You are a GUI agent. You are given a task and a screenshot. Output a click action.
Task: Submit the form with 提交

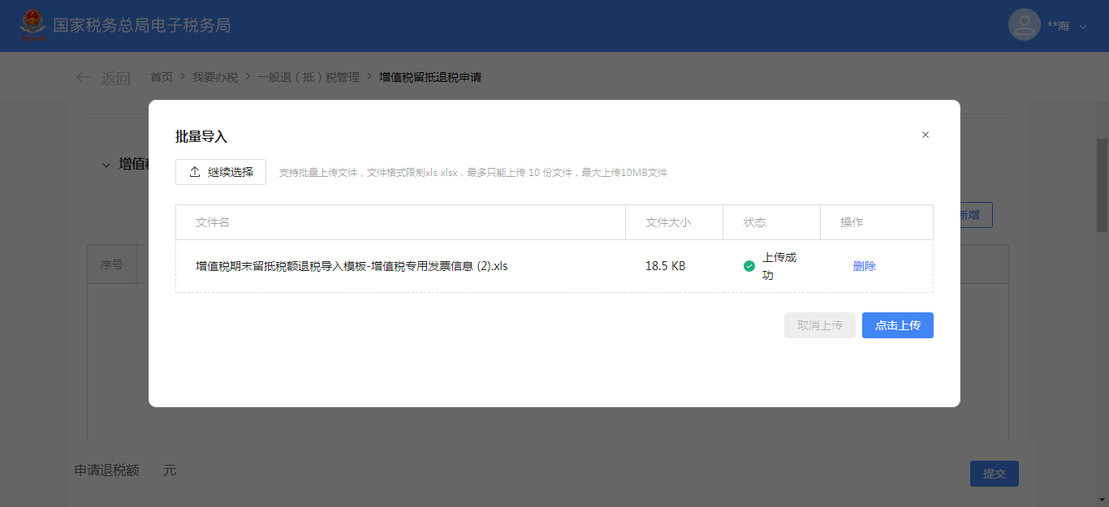tap(994, 474)
